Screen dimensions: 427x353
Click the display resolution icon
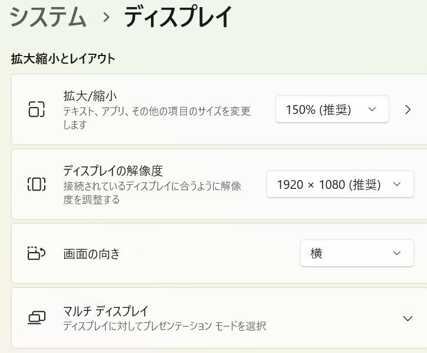click(37, 184)
